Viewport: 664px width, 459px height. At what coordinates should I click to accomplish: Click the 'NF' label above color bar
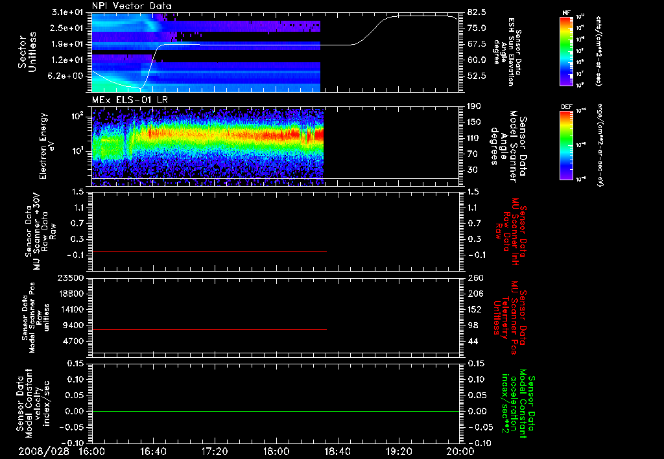tap(567, 13)
